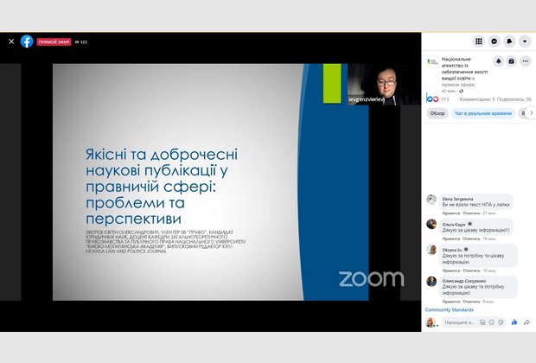Screen dimensions: 536x363
Task: Share the live video with the arrow icon
Action: tap(526, 322)
